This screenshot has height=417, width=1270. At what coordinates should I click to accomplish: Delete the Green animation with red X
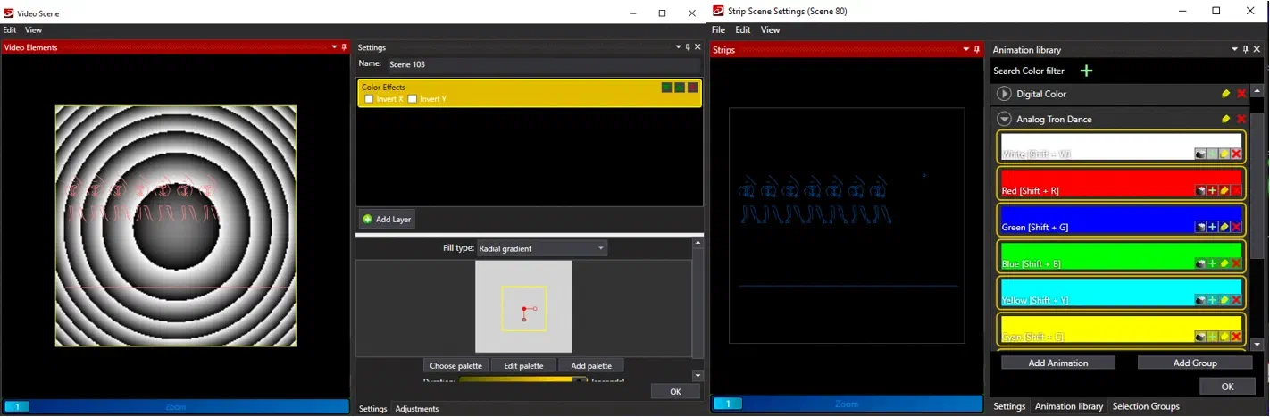click(1236, 227)
